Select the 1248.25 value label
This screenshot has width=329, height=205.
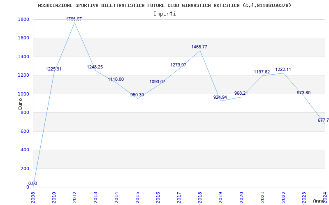(x=95, y=67)
